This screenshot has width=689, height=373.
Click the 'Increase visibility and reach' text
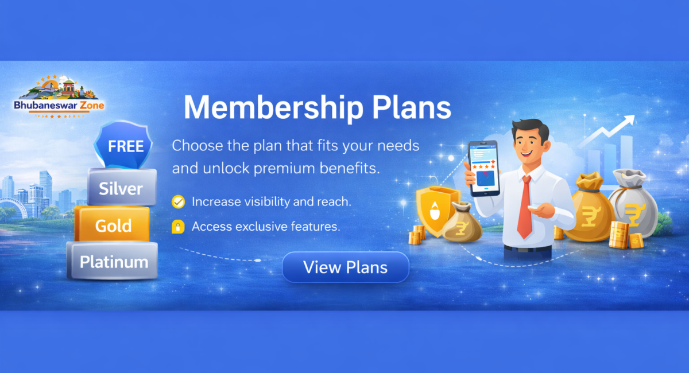pyautogui.click(x=271, y=202)
